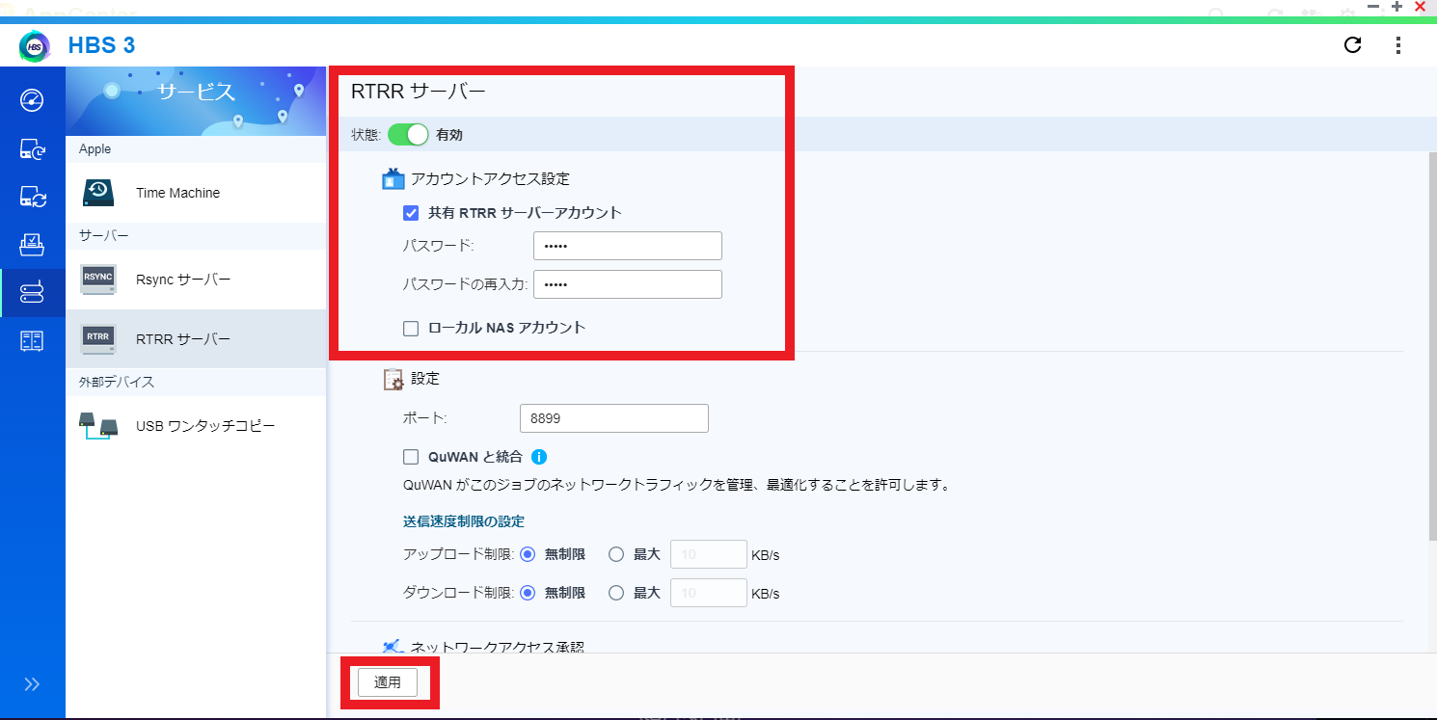This screenshot has width=1437, height=720.
Task: Click the USB one-touch copy icon
Action: [98, 425]
